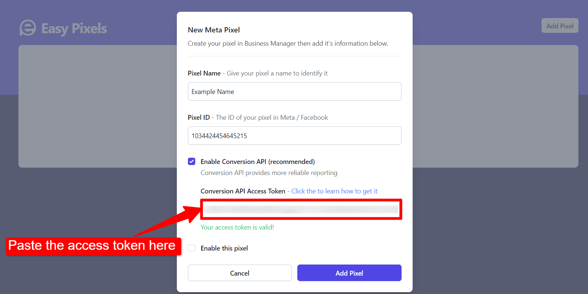Click the Conversion API Access Token label
The width and height of the screenshot is (588, 294).
tap(243, 191)
